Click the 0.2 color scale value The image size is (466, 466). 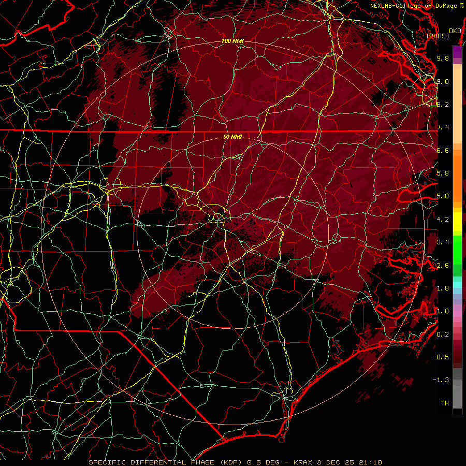[x=443, y=334]
